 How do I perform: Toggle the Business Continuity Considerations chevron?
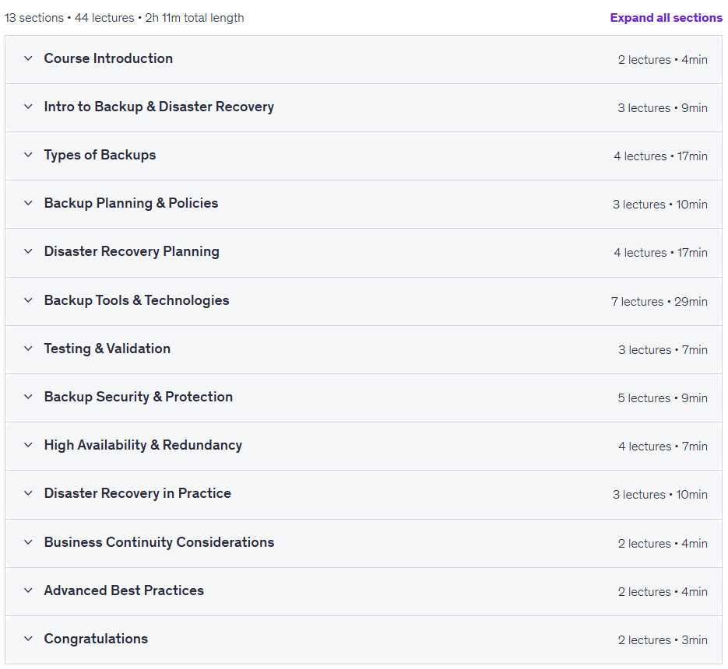[28, 542]
